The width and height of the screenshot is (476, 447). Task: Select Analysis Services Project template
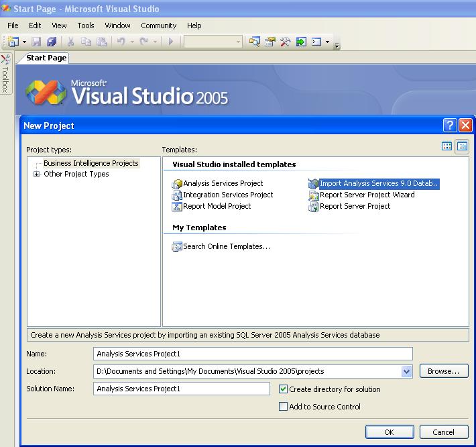(x=217, y=183)
